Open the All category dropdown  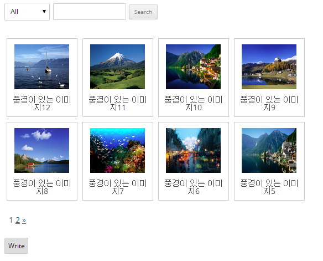(x=27, y=12)
